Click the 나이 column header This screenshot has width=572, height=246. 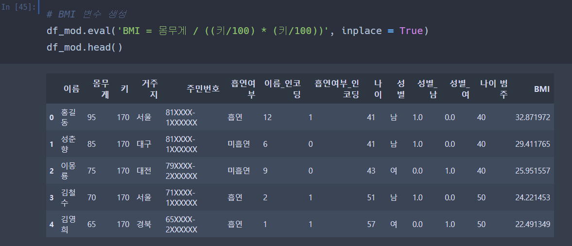point(378,88)
